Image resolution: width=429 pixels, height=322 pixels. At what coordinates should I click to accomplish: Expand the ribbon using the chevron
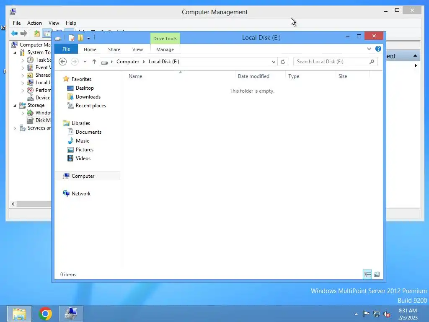click(x=369, y=49)
